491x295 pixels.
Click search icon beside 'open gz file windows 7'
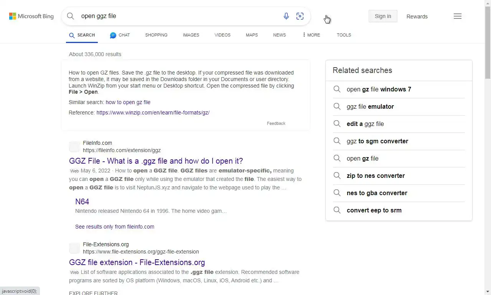coord(337,89)
